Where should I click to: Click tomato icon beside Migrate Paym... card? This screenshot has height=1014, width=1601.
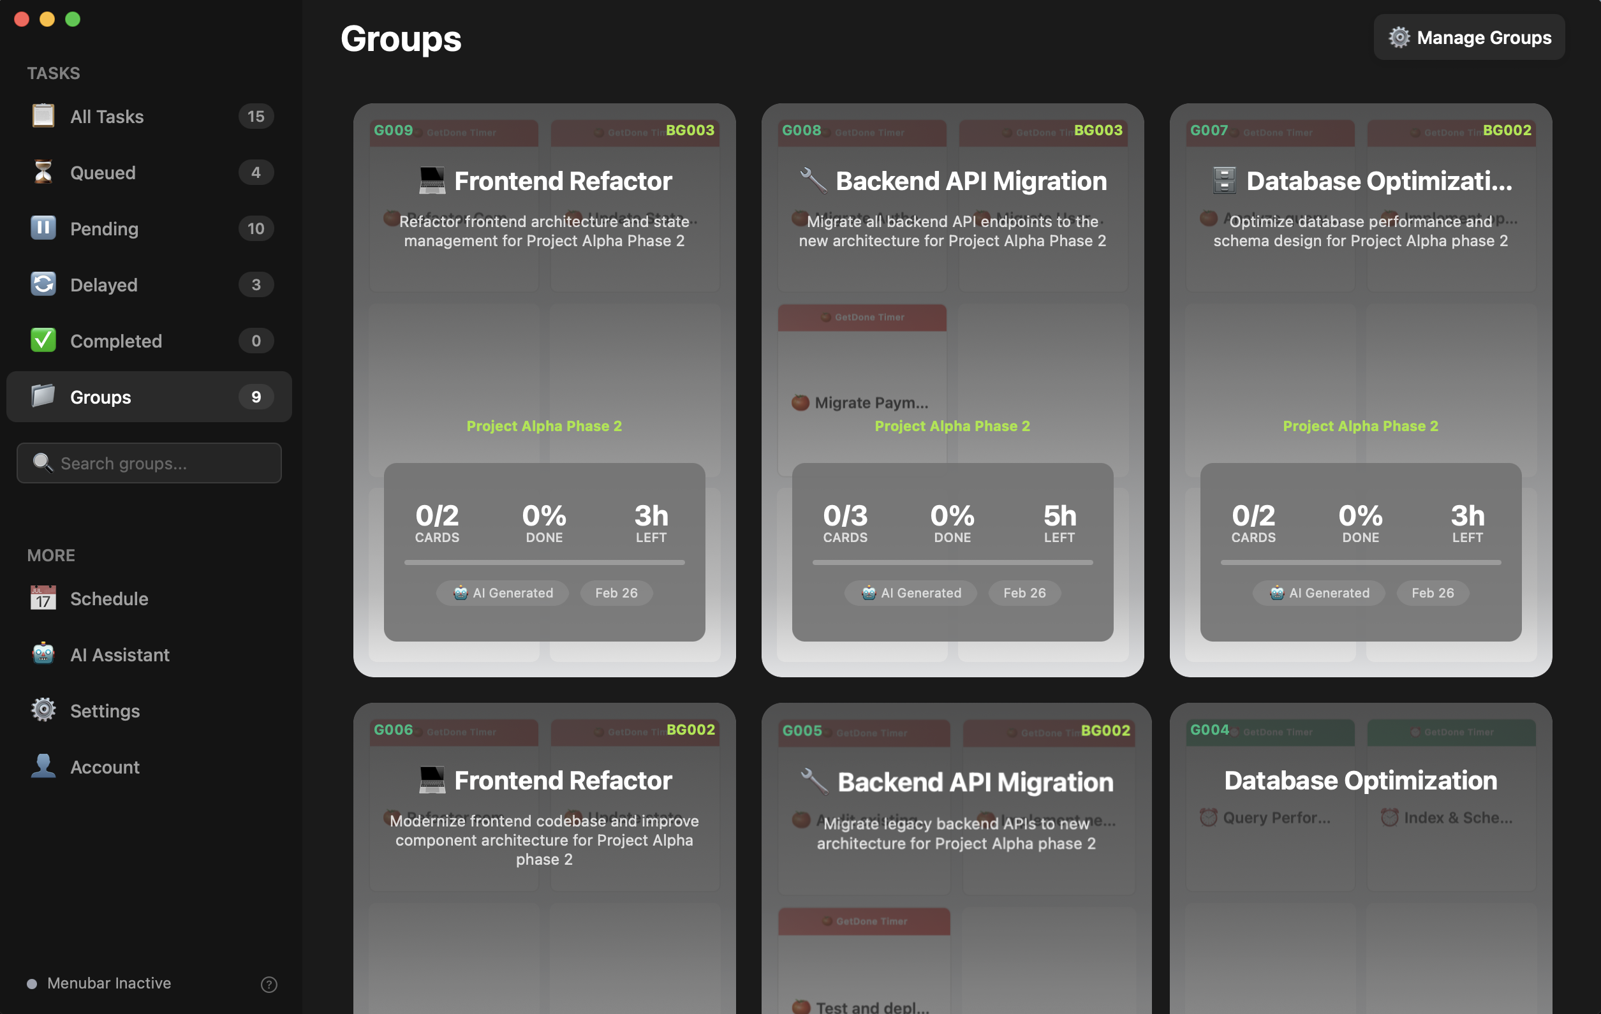tap(801, 402)
